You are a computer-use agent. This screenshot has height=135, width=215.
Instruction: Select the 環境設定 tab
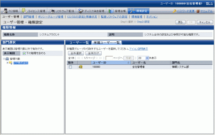[139, 11]
